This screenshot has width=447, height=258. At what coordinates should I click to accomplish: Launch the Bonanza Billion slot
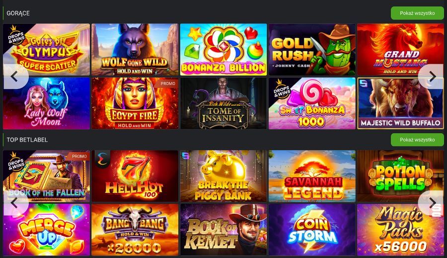223,50
